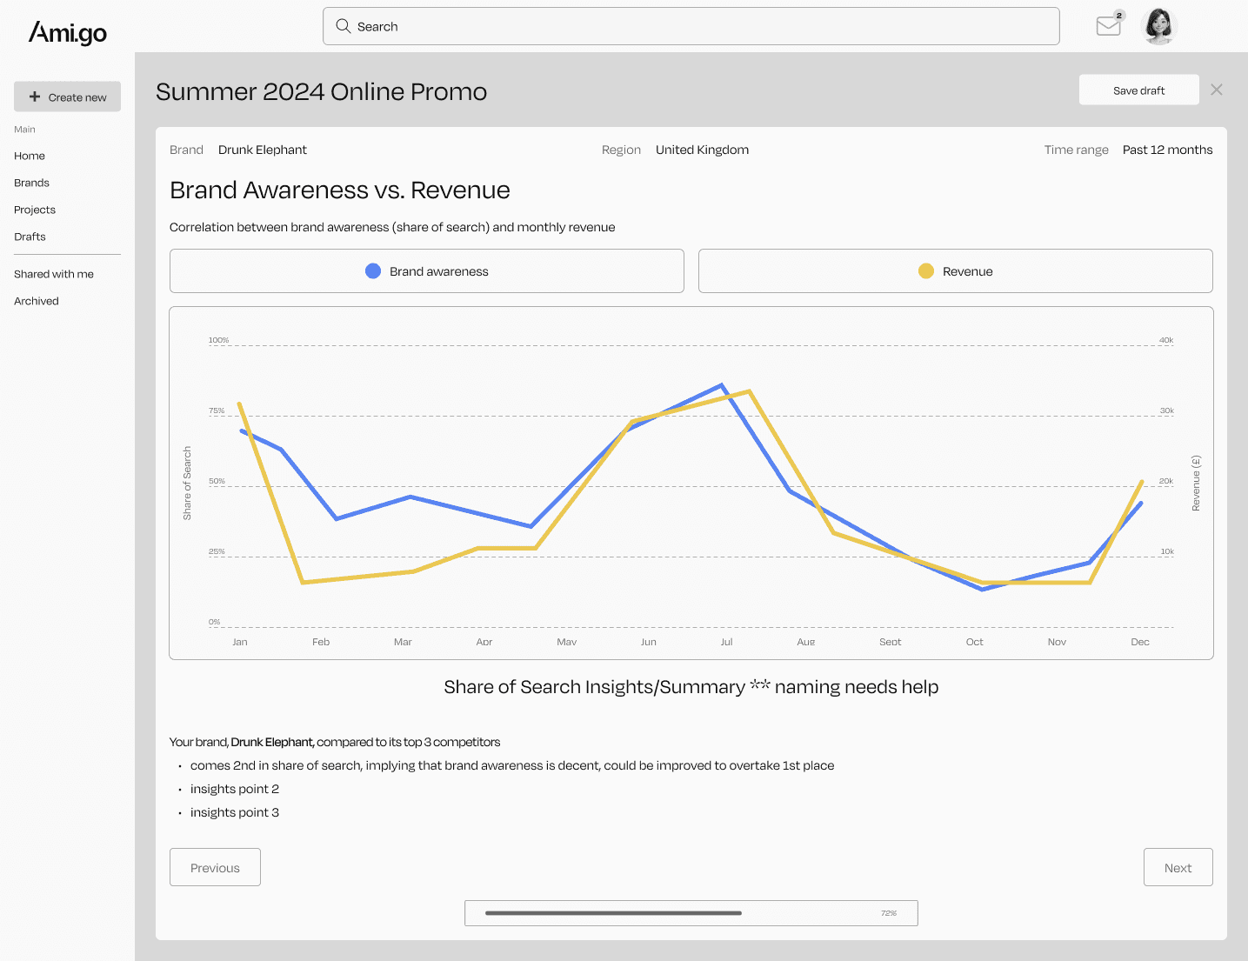Toggle the Brand awareness series

pyautogui.click(x=427, y=271)
